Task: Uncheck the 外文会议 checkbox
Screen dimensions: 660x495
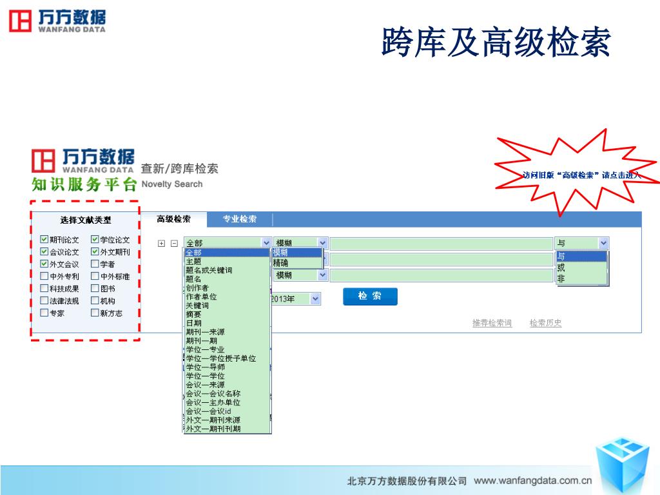Action: click(44, 264)
